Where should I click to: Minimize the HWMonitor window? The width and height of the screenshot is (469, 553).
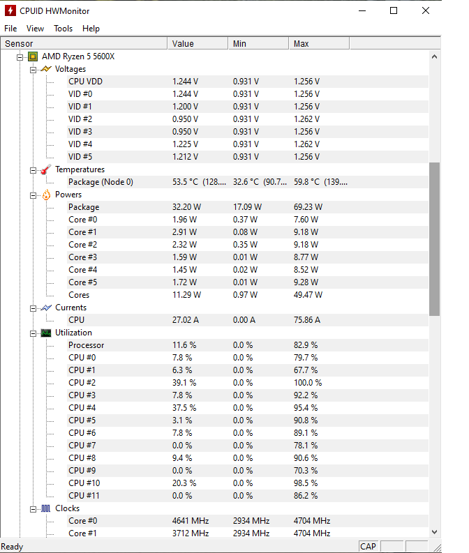[x=362, y=10]
